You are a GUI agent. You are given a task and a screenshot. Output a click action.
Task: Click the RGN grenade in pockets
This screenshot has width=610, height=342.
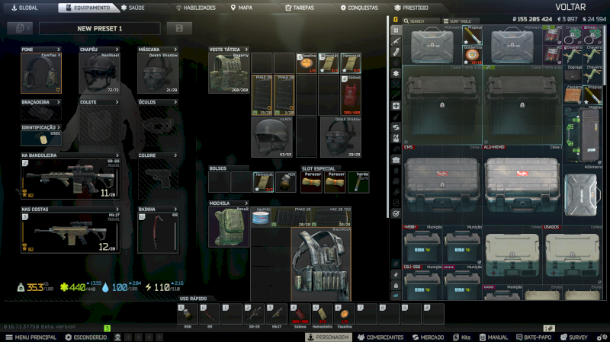point(286,182)
